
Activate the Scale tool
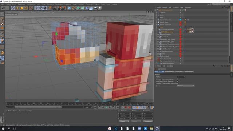[x=22, y=8]
